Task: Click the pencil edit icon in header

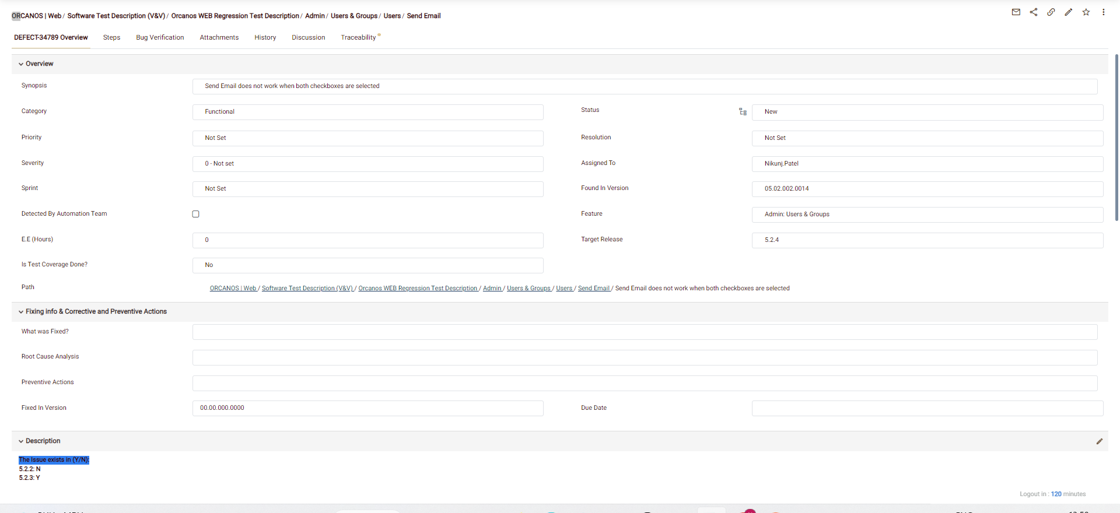Action: tap(1068, 12)
